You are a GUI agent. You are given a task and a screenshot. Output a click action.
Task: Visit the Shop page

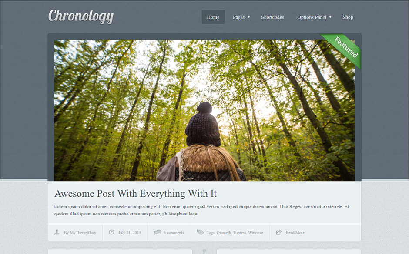coord(348,17)
